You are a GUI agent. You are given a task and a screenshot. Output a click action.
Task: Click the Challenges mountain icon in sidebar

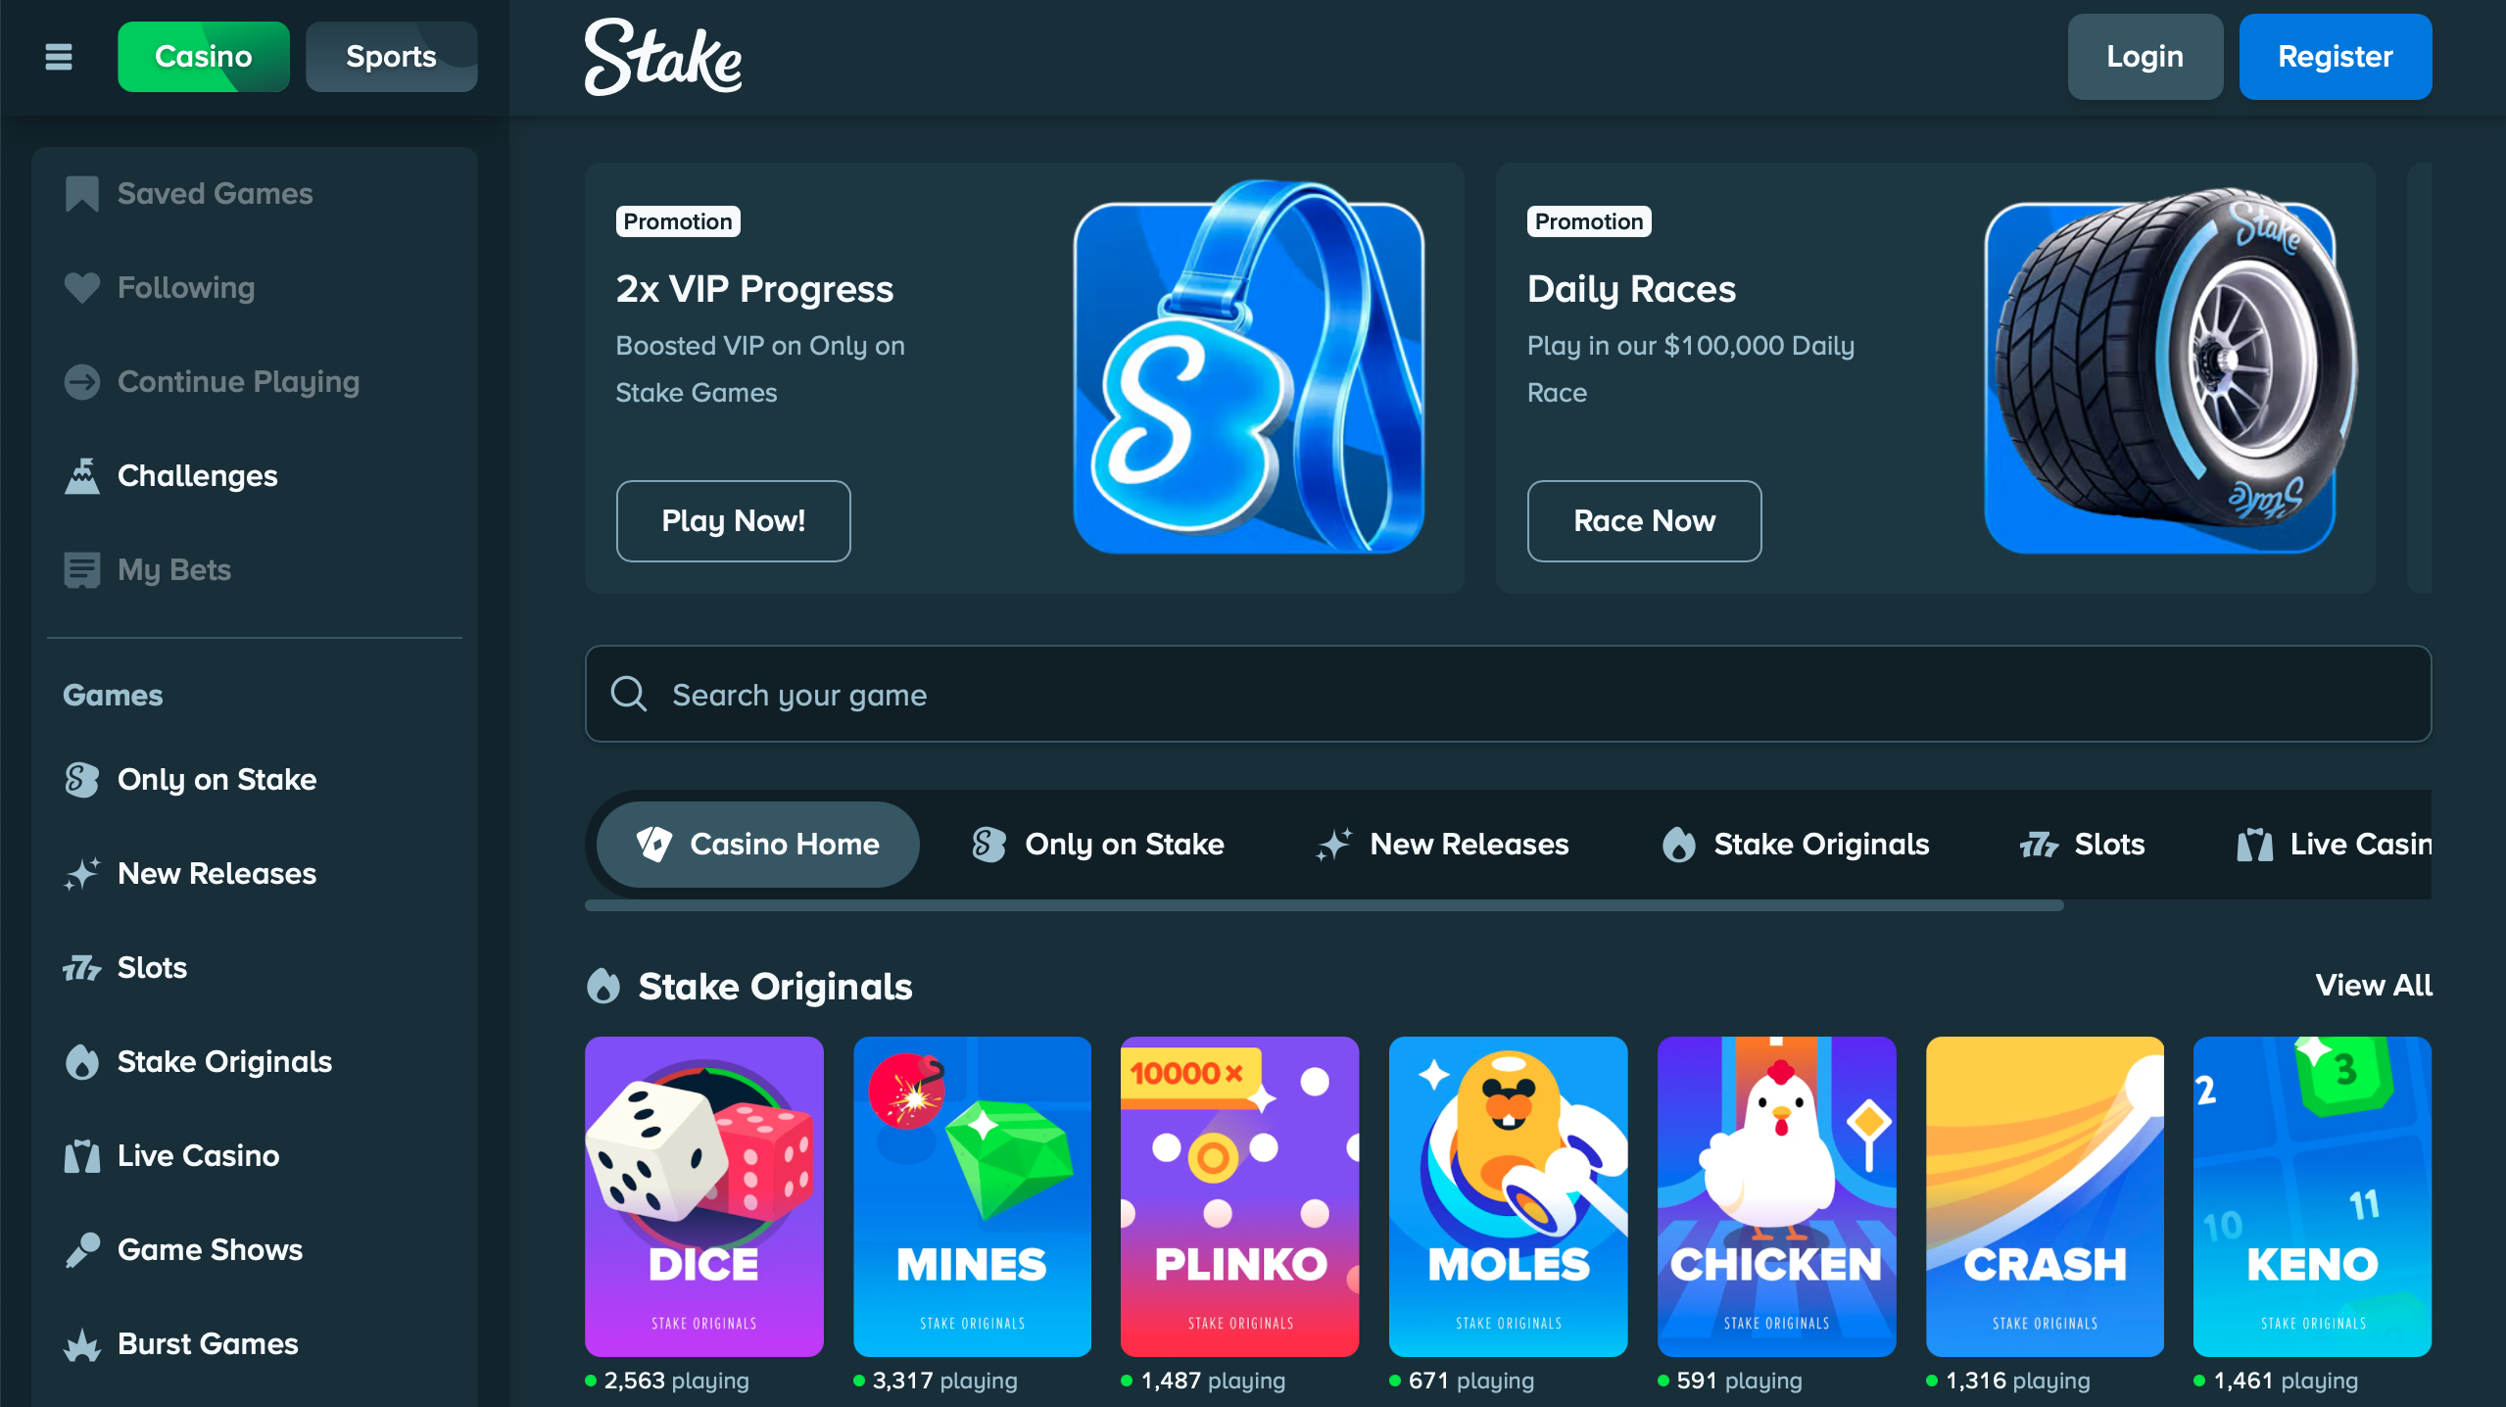[82, 476]
